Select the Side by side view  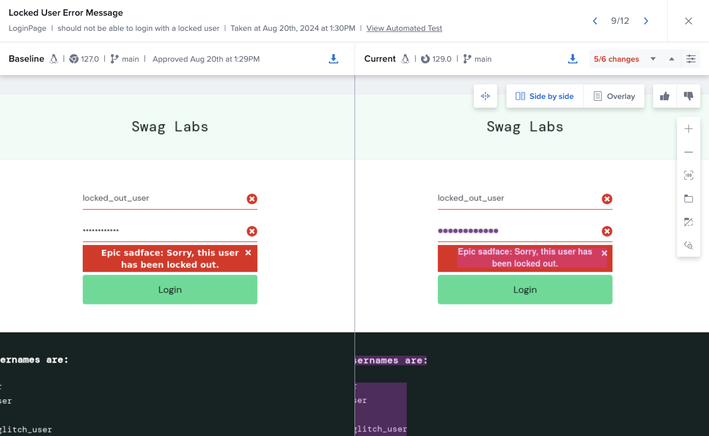point(544,95)
